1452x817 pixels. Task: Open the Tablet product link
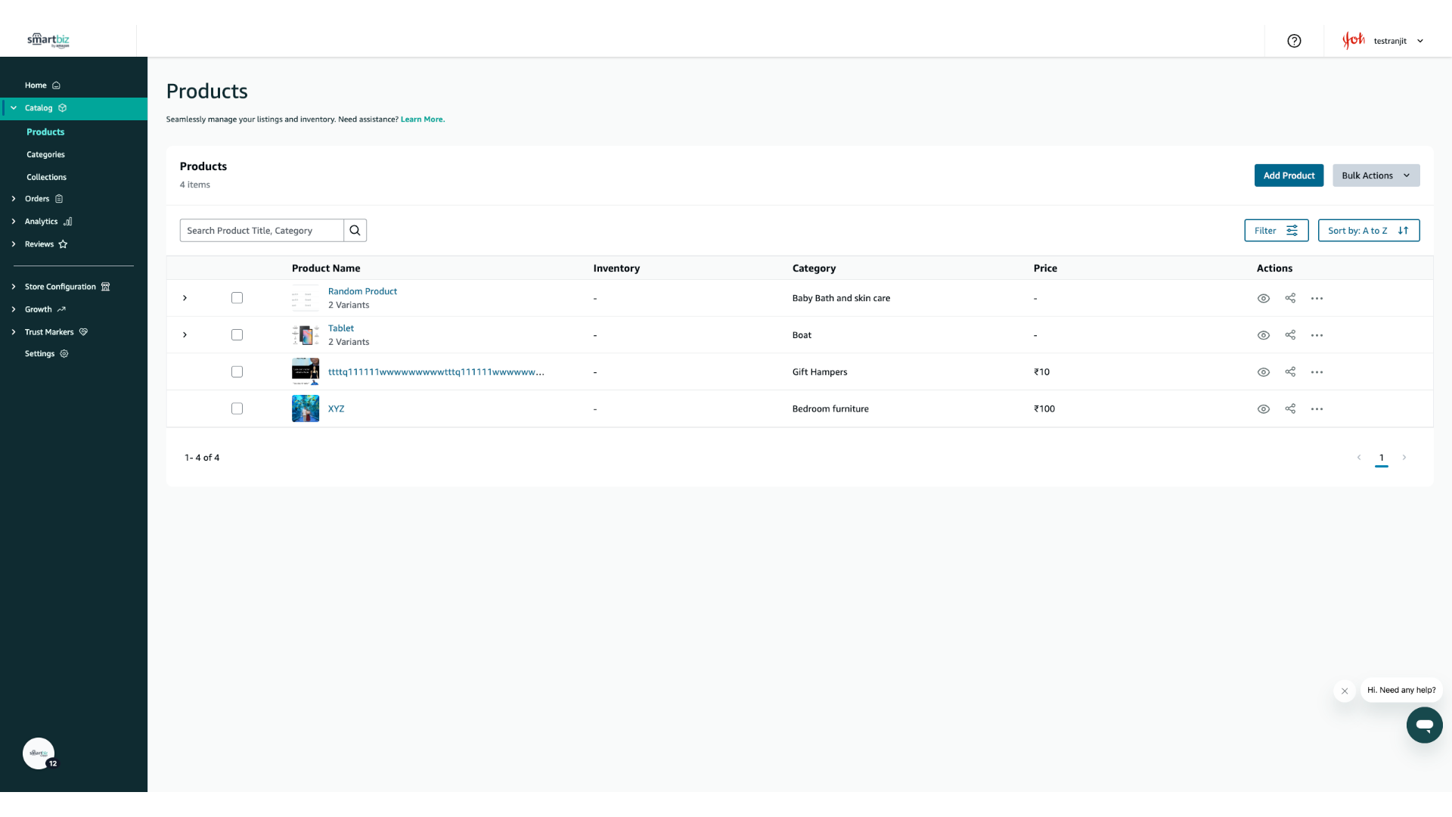coord(341,328)
